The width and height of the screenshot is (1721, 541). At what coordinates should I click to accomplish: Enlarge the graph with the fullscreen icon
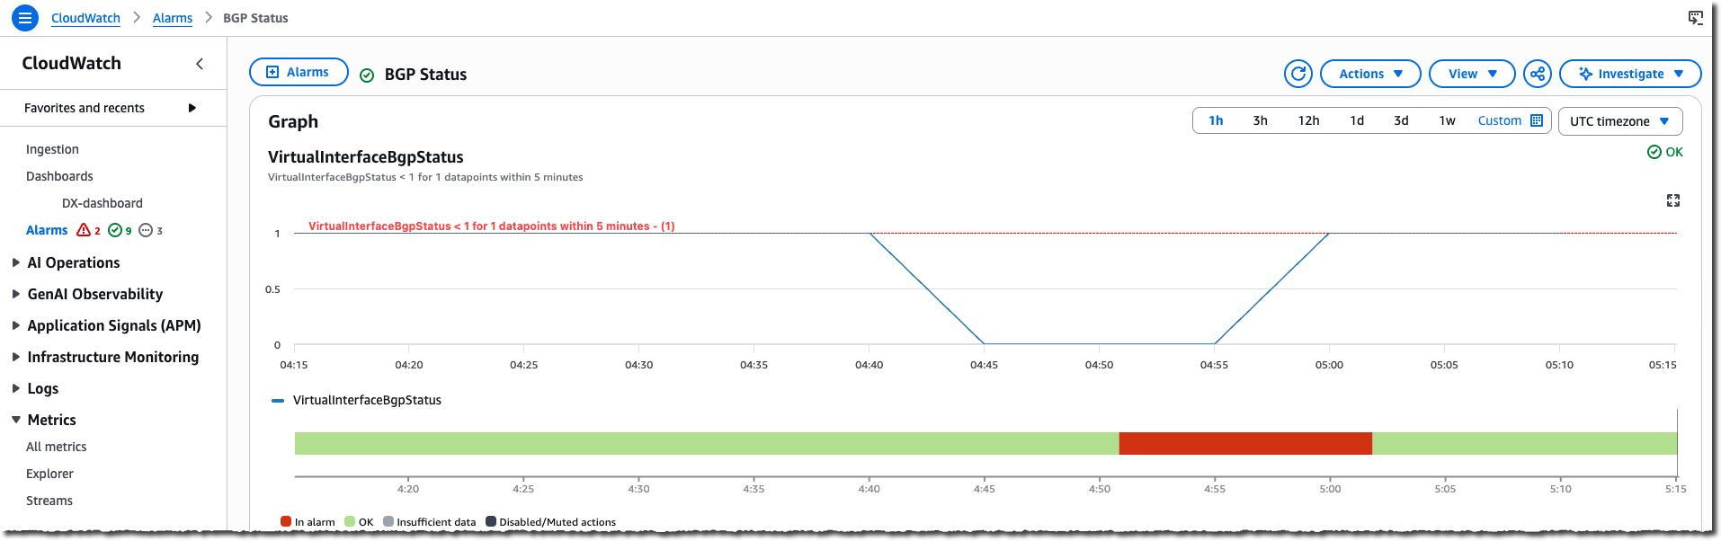pos(1673,200)
